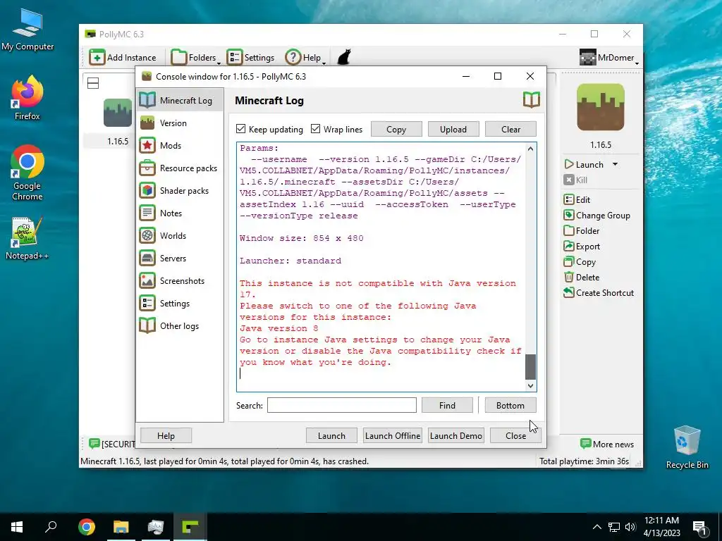Screen dimensions: 722x541
Task: Close the console via the Close button
Action: click(515, 435)
